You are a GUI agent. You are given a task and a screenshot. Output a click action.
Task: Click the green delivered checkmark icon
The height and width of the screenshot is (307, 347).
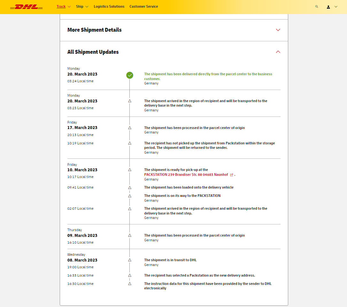pyautogui.click(x=130, y=75)
